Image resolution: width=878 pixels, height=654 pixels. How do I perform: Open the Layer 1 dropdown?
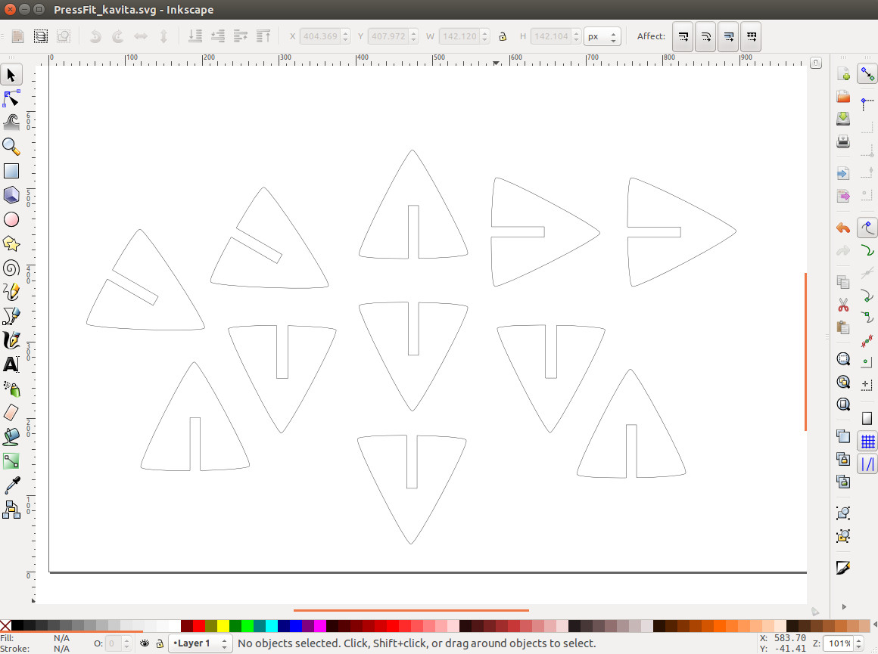coord(201,643)
